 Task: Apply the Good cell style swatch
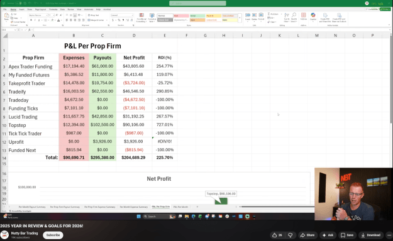click(197, 16)
